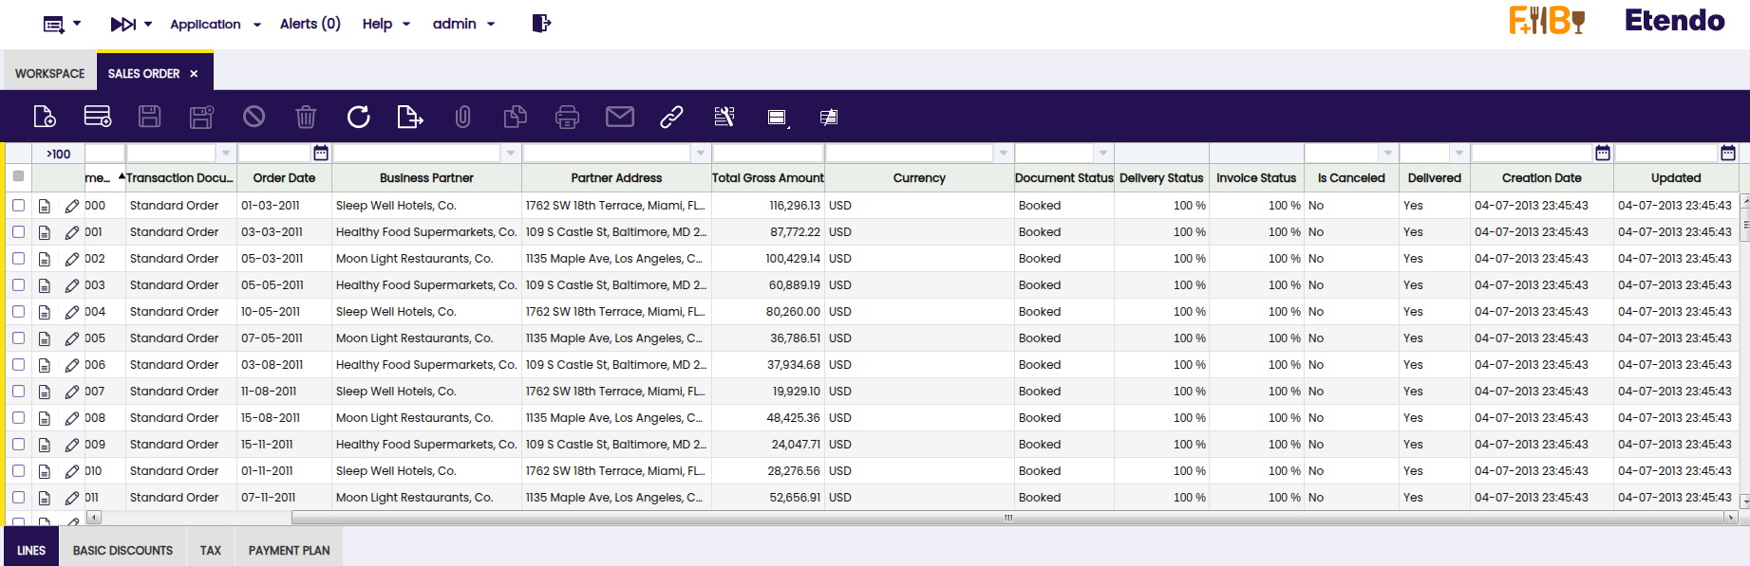Click the Refresh icon in toolbar
Screen dimensions: 1750x566
point(358,117)
